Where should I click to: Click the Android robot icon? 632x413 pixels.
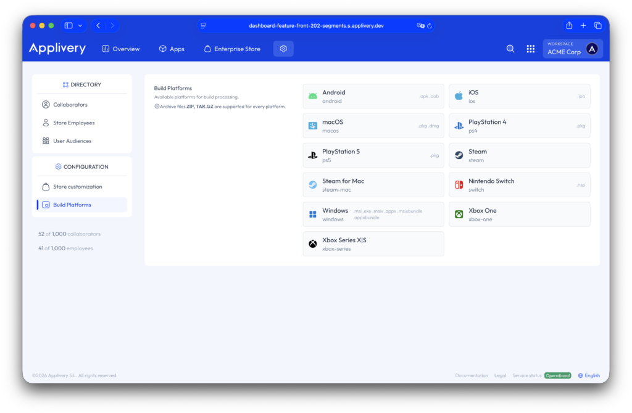[x=312, y=96]
